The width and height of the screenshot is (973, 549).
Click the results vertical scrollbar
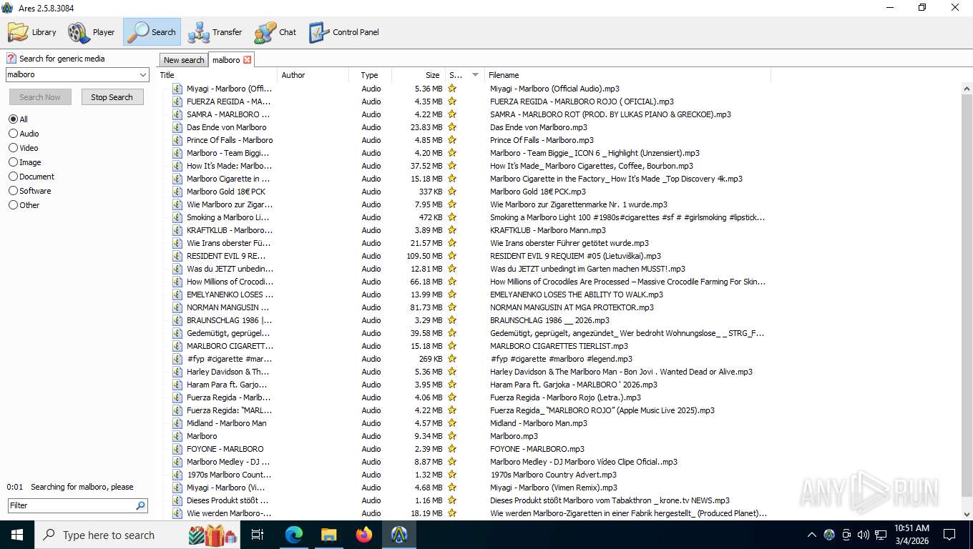(967, 295)
